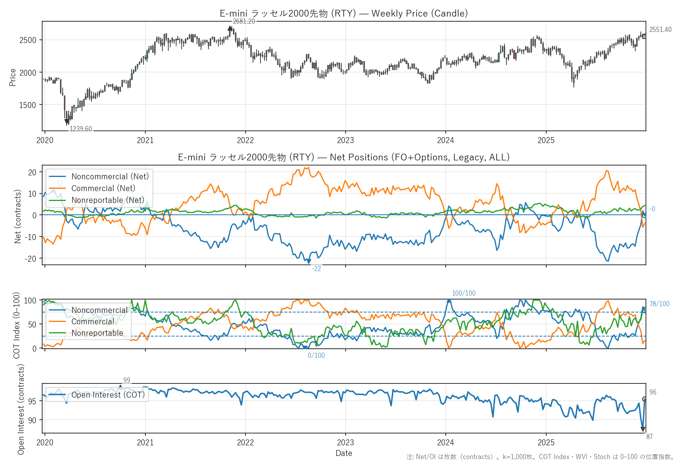Image resolution: width=681 pixels, height=465 pixels.
Task: Click the Nonreportable label in COT Index legend
Action: coord(97,333)
